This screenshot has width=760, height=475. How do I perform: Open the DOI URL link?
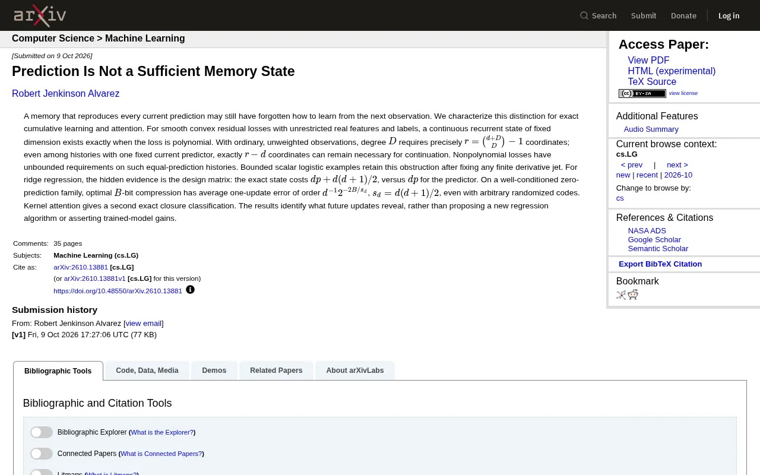118,291
